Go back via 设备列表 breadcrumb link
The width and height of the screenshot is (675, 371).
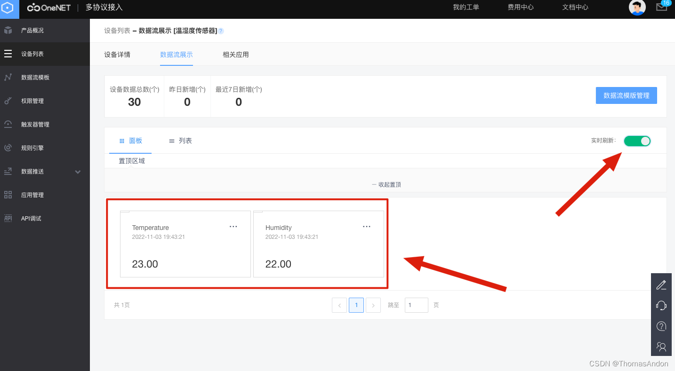117,31
